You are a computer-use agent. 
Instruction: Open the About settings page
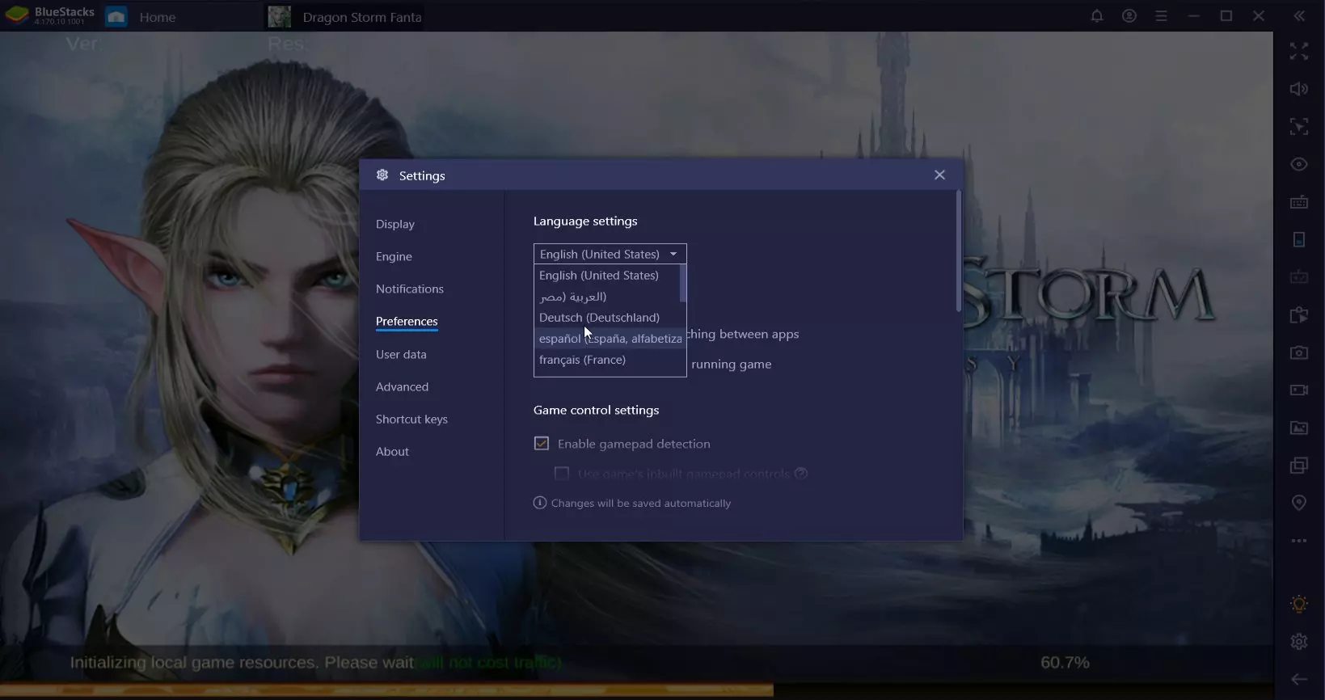tap(392, 451)
